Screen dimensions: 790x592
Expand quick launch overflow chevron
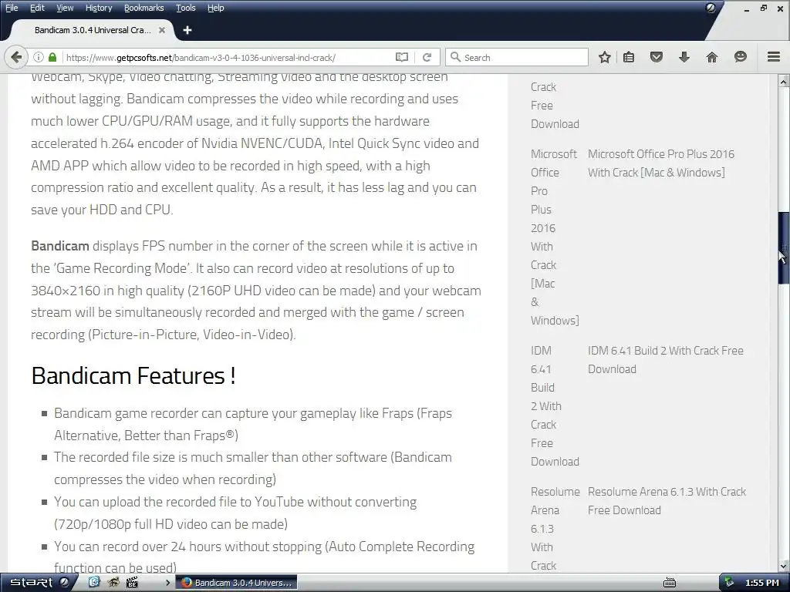[x=167, y=583]
